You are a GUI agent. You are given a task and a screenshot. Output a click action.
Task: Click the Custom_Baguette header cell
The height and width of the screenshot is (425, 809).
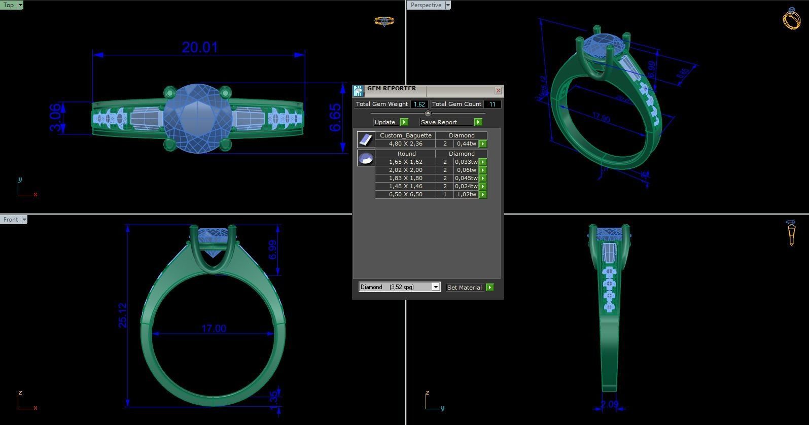[405, 135]
